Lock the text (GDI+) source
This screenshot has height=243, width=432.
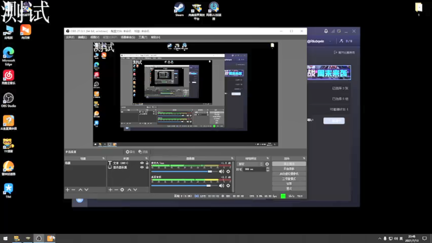147,163
